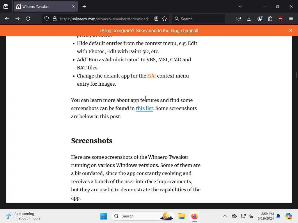Open Firefox View (recent browsing) icon

point(6,7)
